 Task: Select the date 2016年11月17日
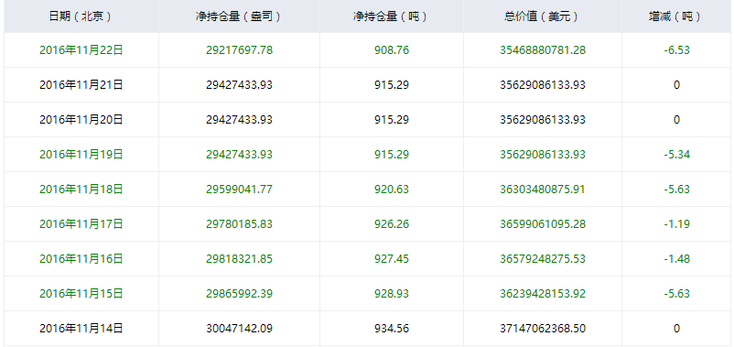[x=81, y=223]
